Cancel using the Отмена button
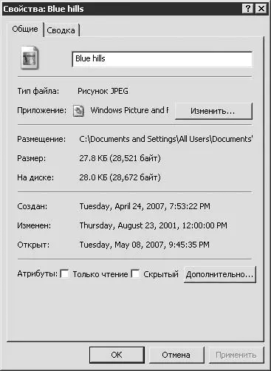 tap(176, 355)
